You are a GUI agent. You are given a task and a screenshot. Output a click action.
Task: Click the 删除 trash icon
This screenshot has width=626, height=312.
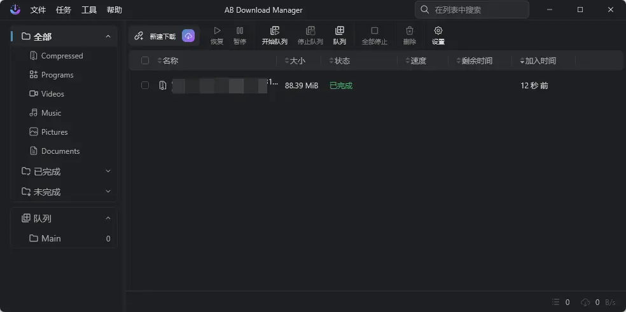click(409, 31)
